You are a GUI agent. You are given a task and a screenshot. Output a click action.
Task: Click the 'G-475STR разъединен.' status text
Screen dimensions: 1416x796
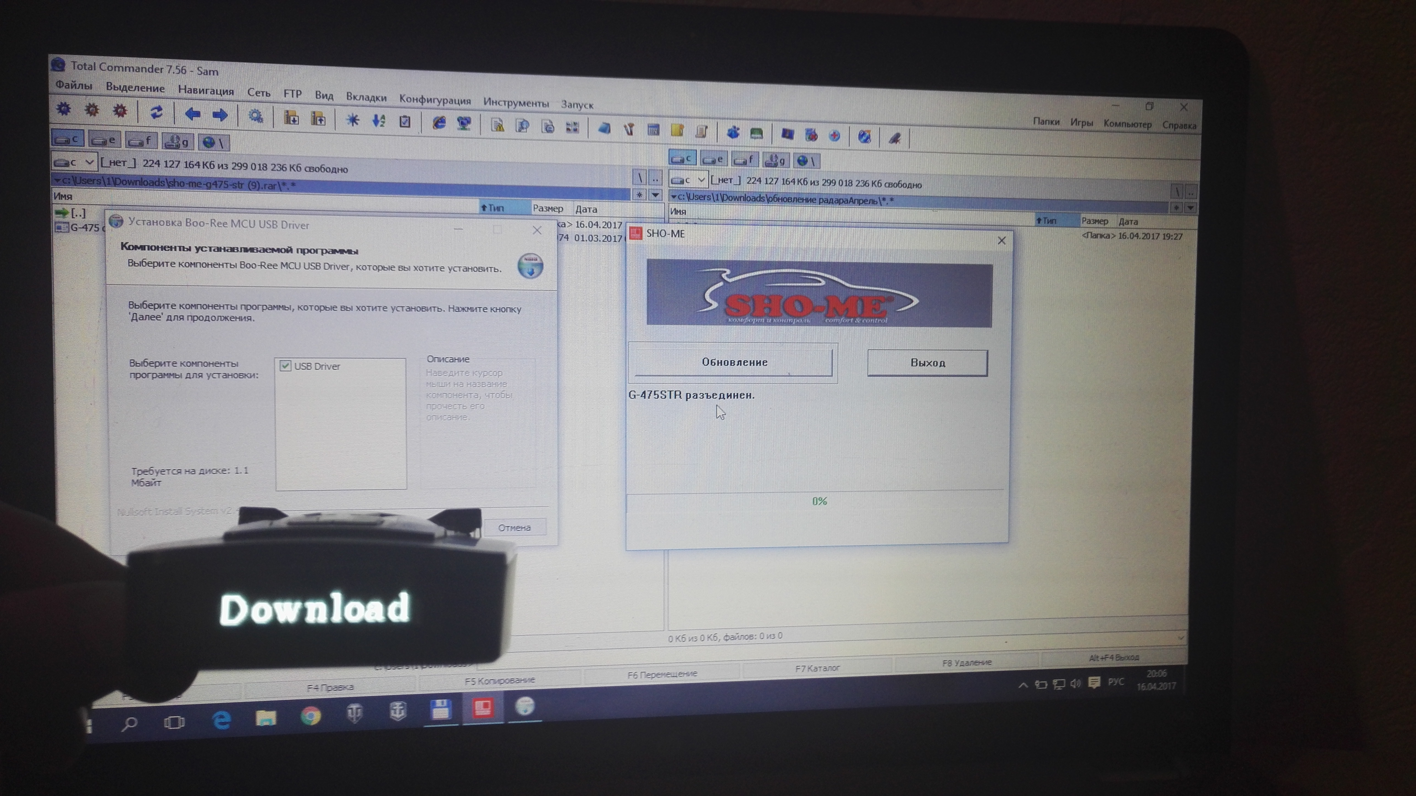click(x=692, y=395)
